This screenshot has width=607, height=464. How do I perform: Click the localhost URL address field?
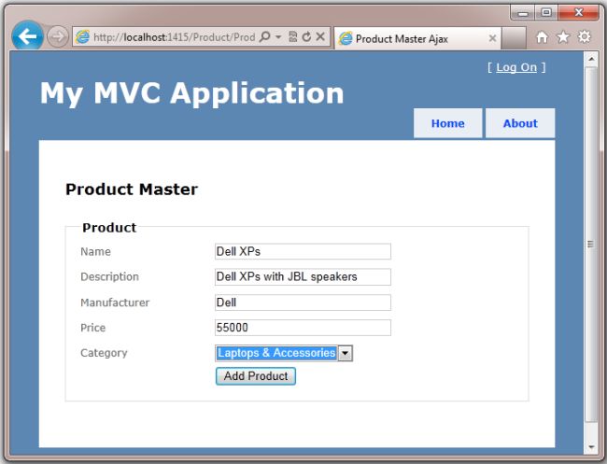point(175,37)
